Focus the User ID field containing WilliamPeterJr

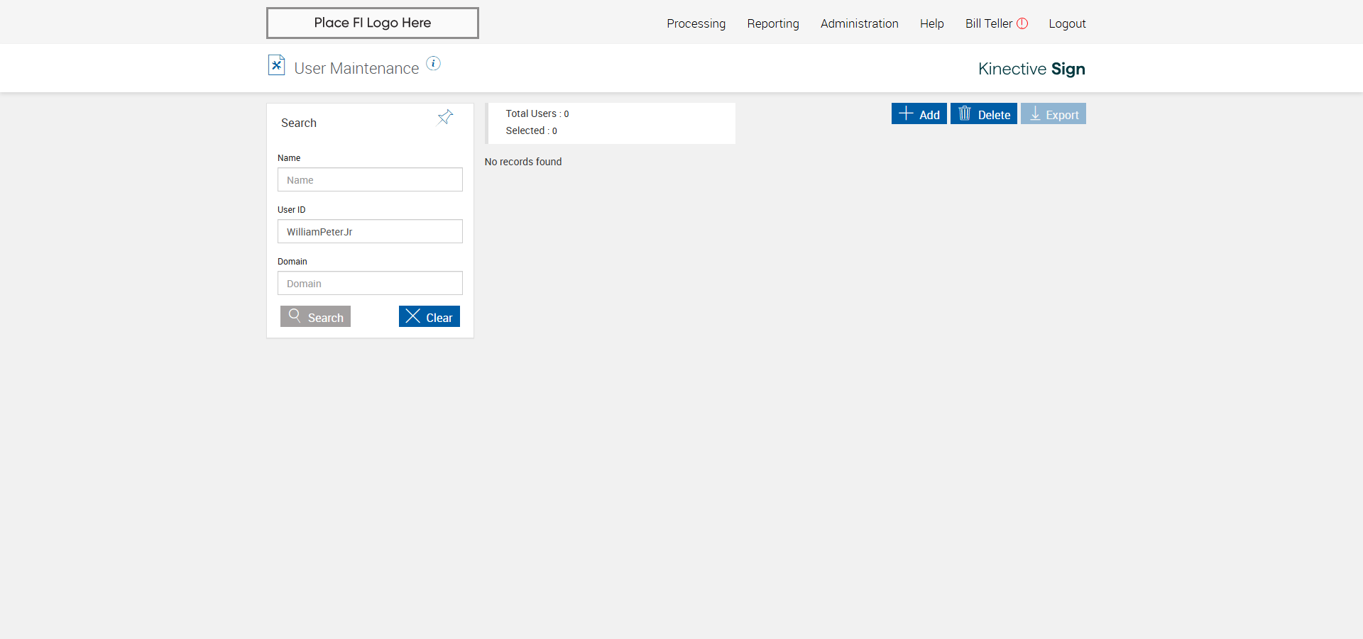(370, 231)
